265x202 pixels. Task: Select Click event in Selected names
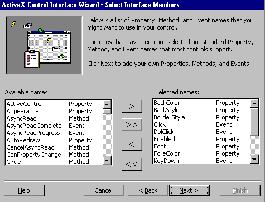click(x=201, y=124)
